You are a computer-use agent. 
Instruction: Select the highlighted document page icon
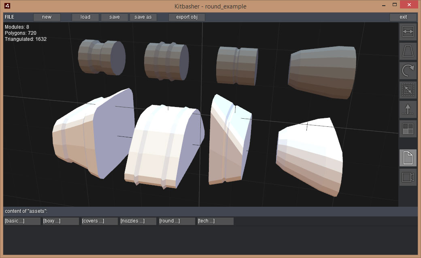pos(408,158)
